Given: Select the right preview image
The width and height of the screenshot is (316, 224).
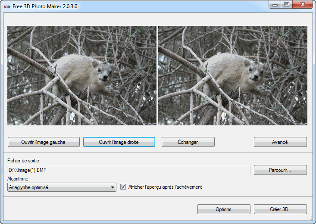Looking at the screenshot, I should pyautogui.click(x=233, y=75).
